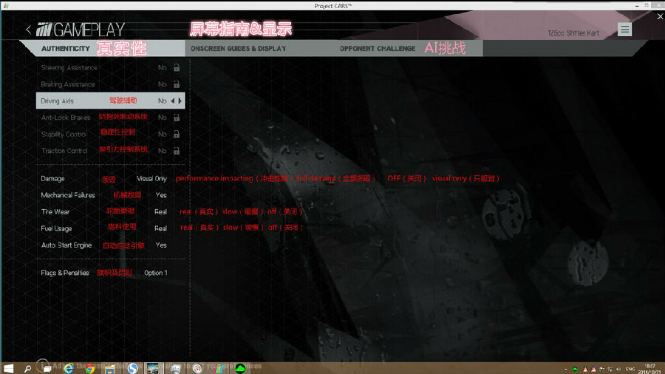
Task: Click the Damage setting label
Action: [x=52, y=179]
